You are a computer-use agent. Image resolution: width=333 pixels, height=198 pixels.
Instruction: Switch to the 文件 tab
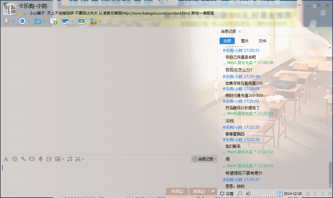[x=262, y=41]
